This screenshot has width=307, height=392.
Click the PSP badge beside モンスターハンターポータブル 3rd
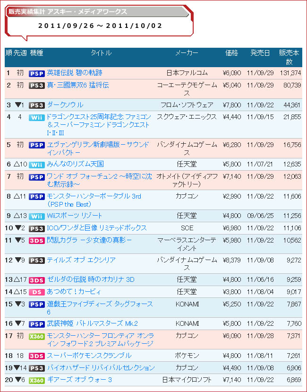(37, 197)
